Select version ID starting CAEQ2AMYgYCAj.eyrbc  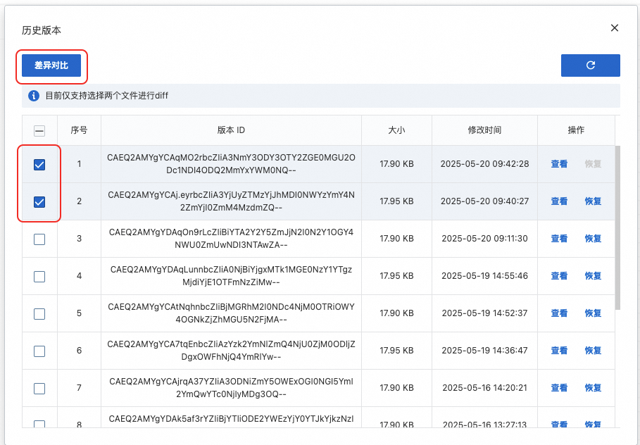pos(231,201)
